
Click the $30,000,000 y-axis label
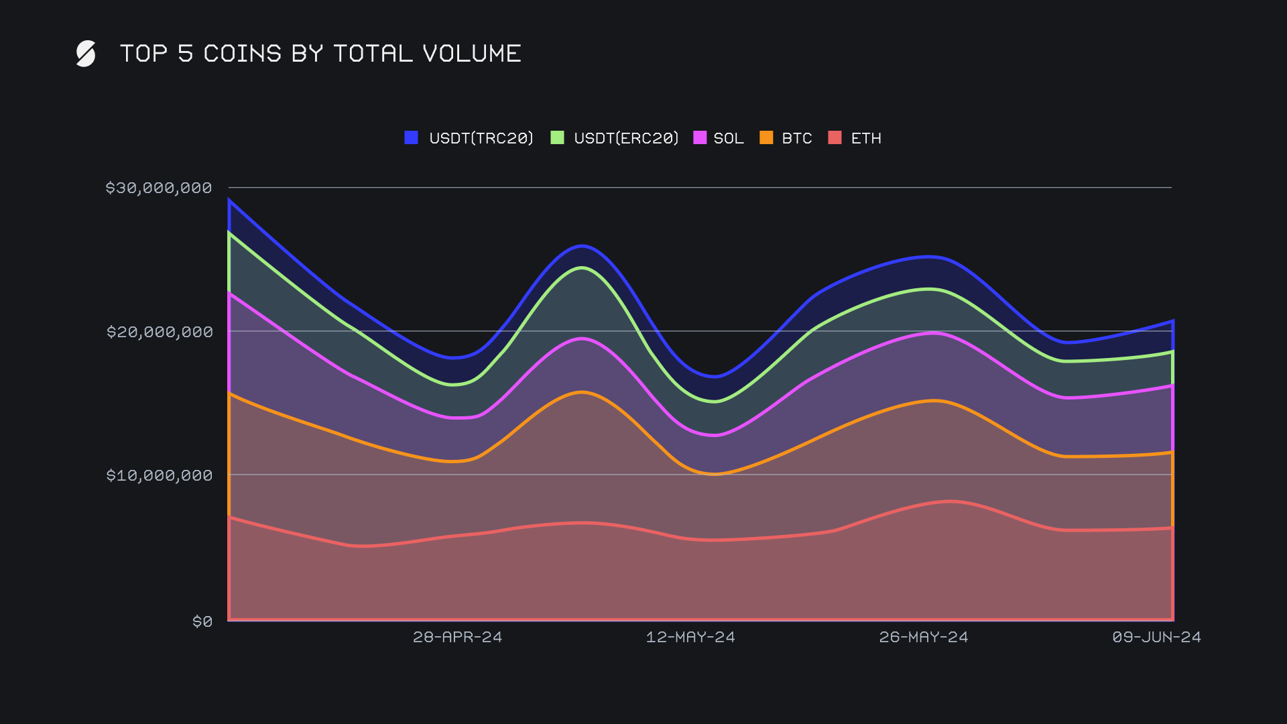[159, 188]
